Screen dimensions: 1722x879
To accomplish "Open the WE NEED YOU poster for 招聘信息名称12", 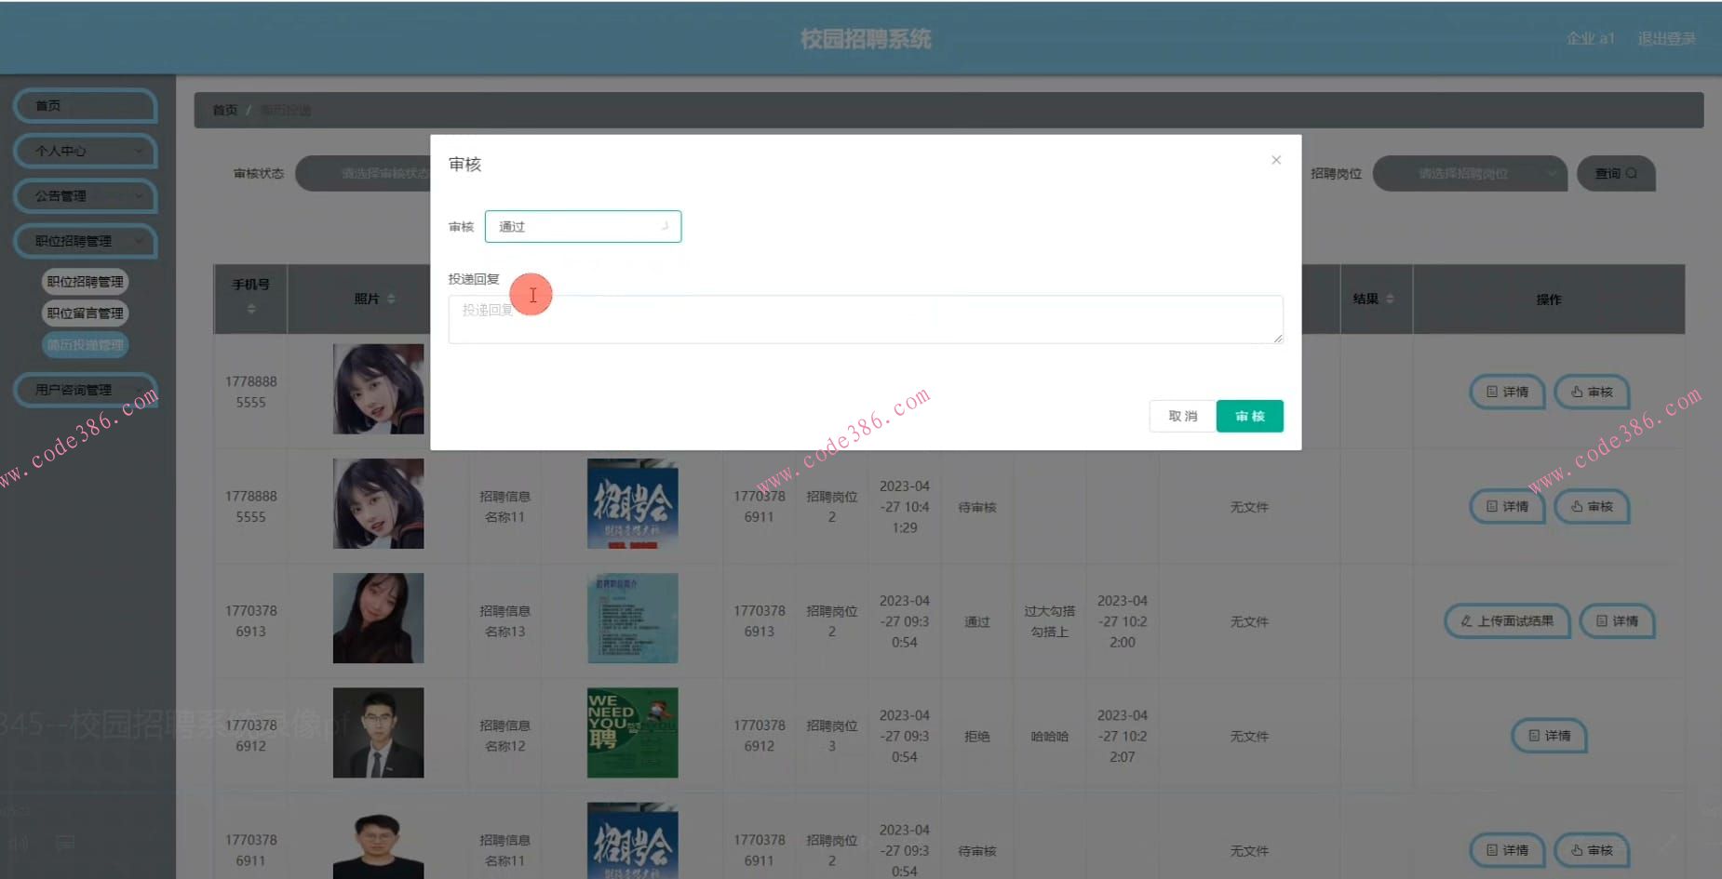I will pos(633,733).
